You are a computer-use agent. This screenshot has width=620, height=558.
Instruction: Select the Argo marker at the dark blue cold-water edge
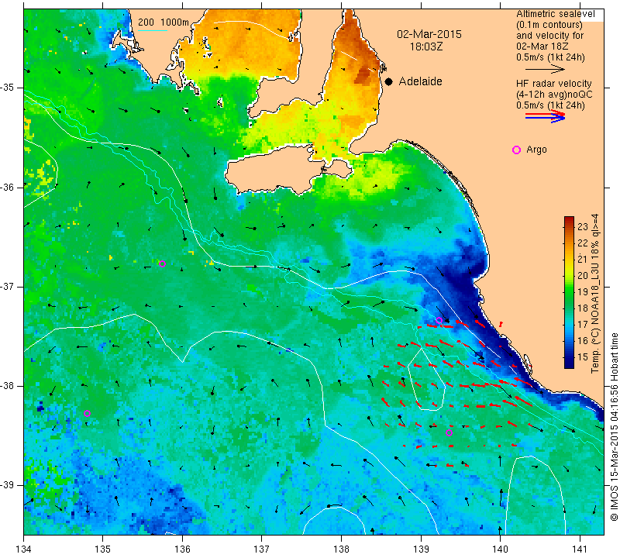(x=439, y=320)
